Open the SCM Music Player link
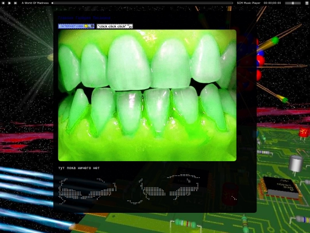Image resolution: width=310 pixels, height=233 pixels. click(x=249, y=3)
